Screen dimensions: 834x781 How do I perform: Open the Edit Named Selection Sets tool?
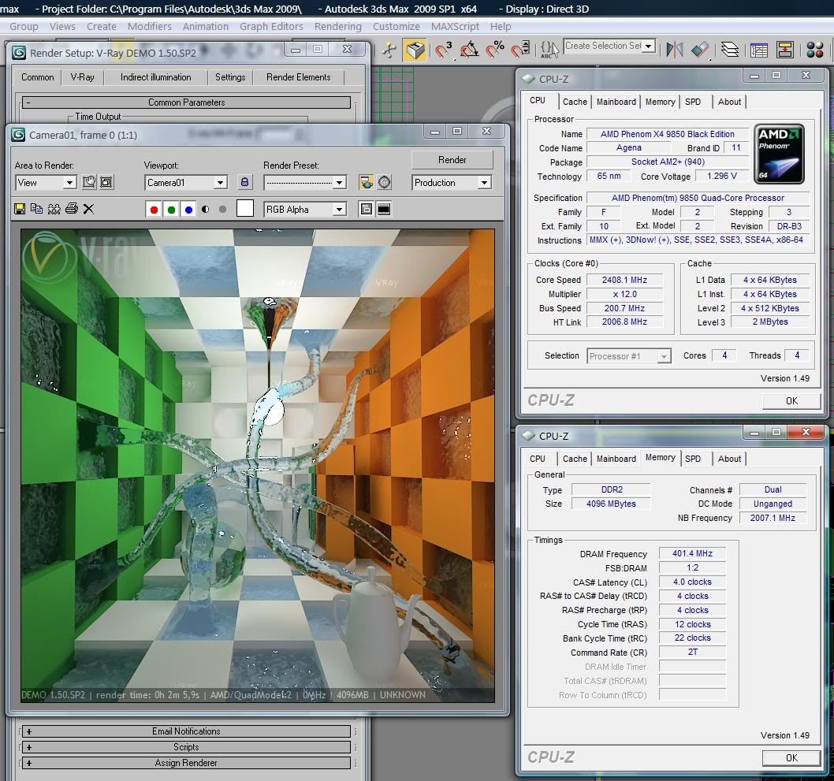click(549, 50)
